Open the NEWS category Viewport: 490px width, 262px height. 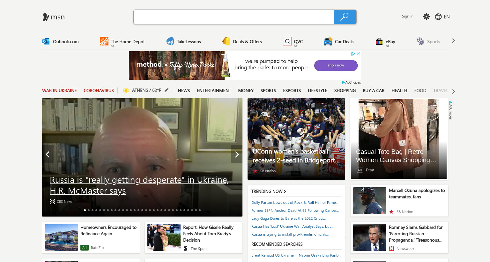pos(184,91)
